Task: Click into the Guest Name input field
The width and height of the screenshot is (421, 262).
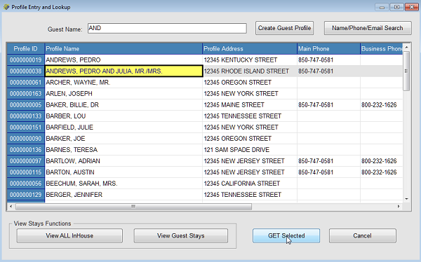Action: 167,28
